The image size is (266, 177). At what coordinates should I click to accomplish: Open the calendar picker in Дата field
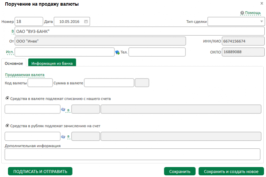click(x=86, y=22)
